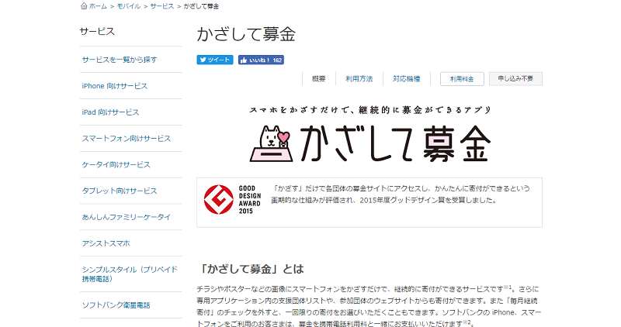Tweet the page with the ツイート button
Screen dimensions: 621x327
tap(215, 60)
